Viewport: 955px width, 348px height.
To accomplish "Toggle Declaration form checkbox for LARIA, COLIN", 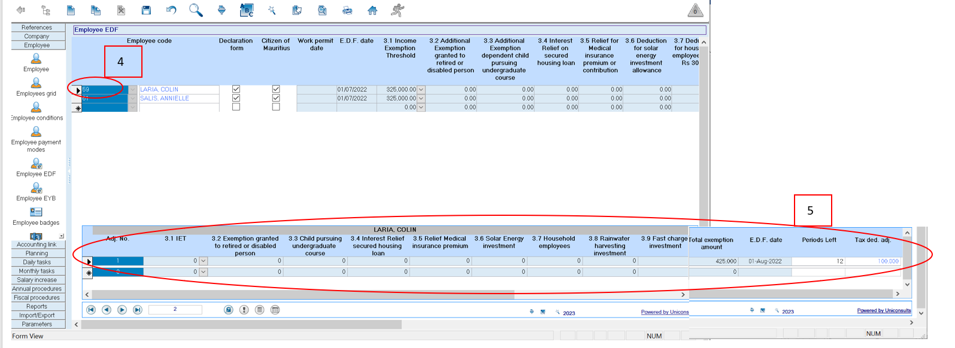I will pyautogui.click(x=236, y=89).
